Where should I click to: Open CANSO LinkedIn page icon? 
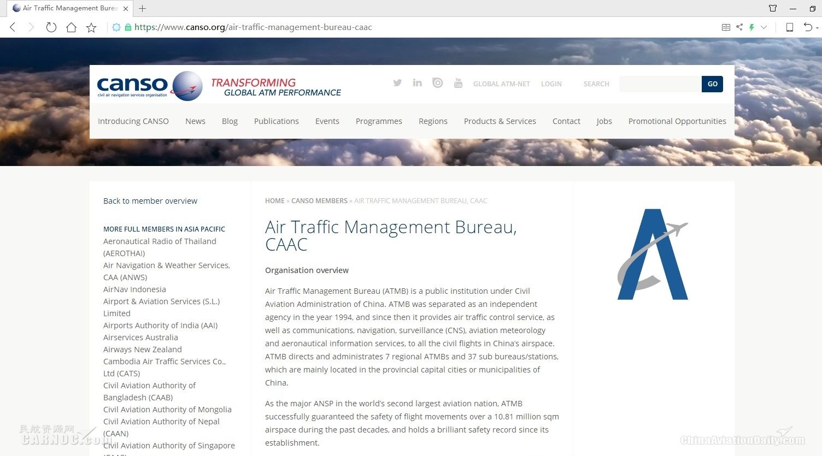coord(418,83)
